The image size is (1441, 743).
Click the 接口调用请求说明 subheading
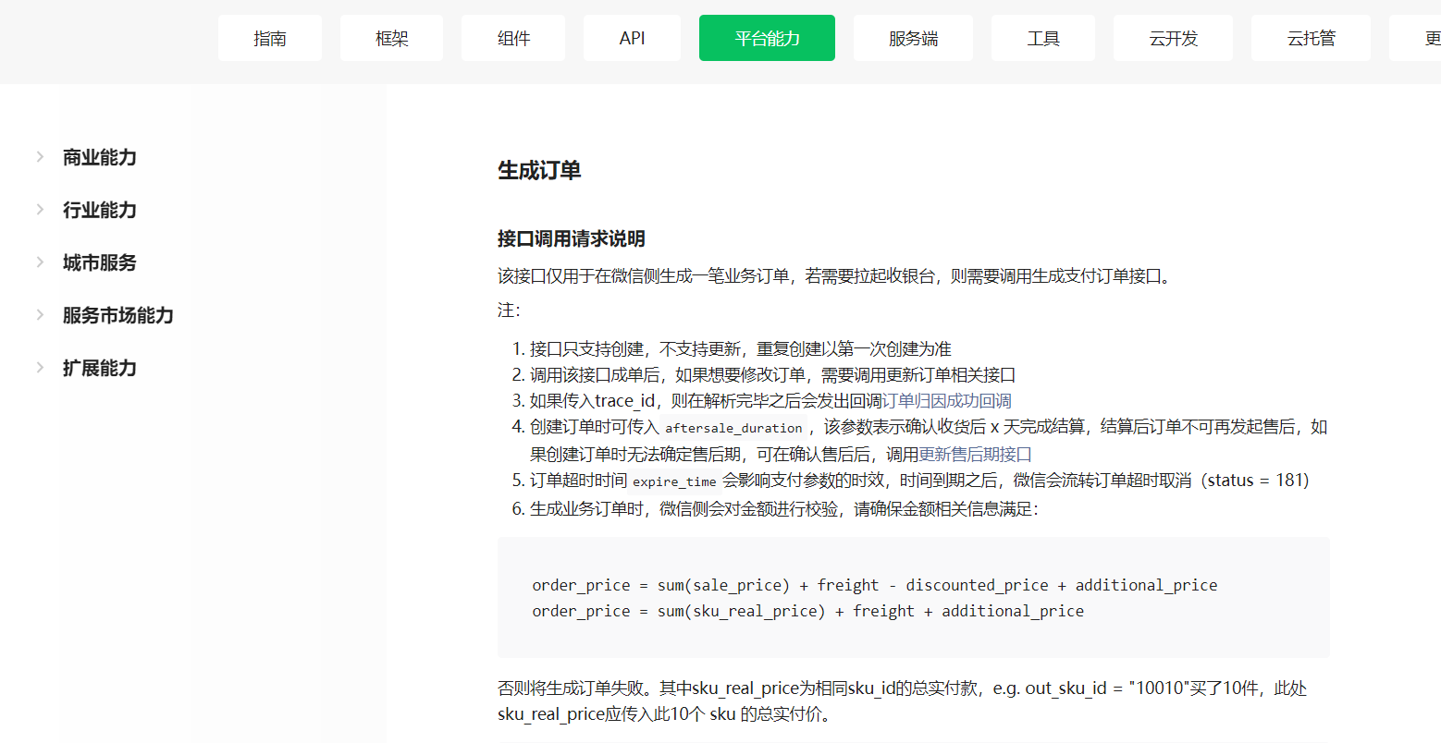[x=572, y=238]
